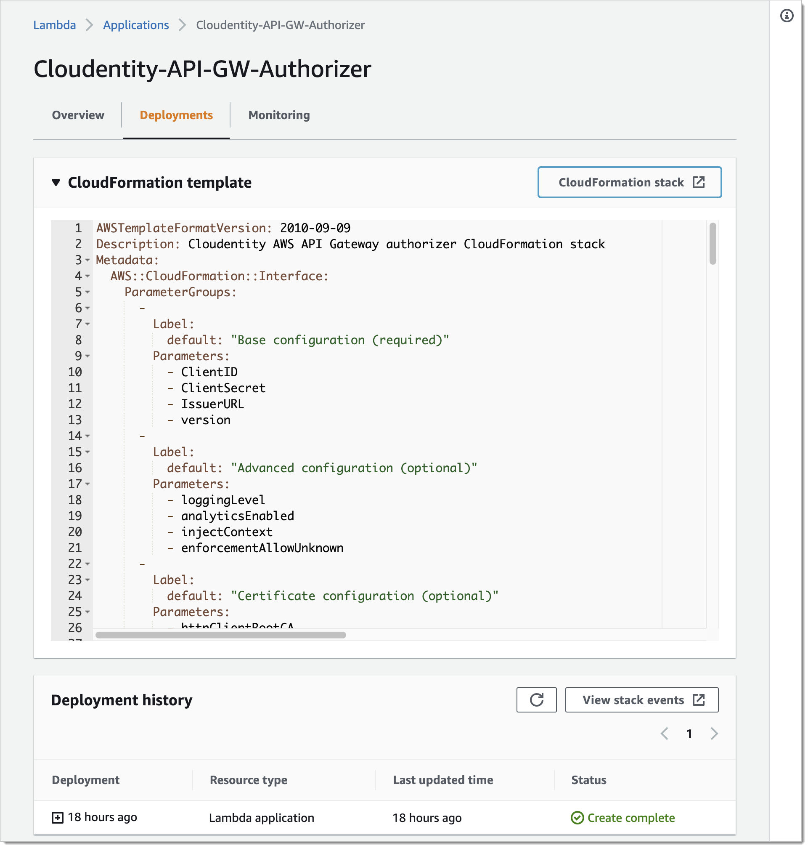Select the Deployments tab
Viewport: 808px width, 848px height.
coord(176,115)
